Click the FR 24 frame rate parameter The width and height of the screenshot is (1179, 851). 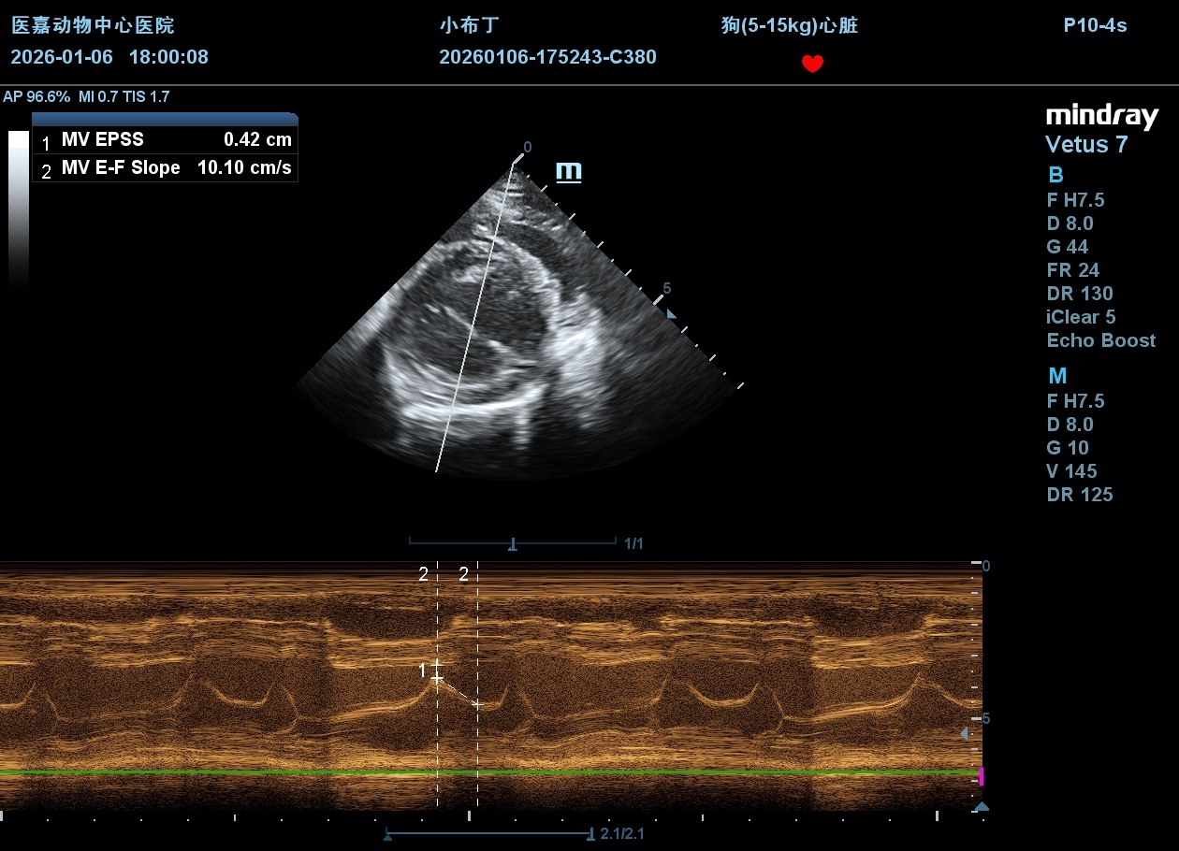point(1073,270)
